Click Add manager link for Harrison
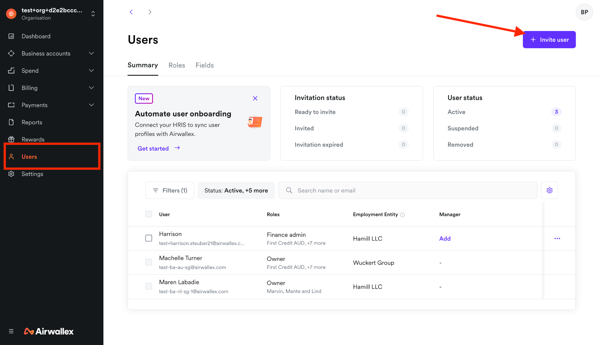 click(445, 239)
